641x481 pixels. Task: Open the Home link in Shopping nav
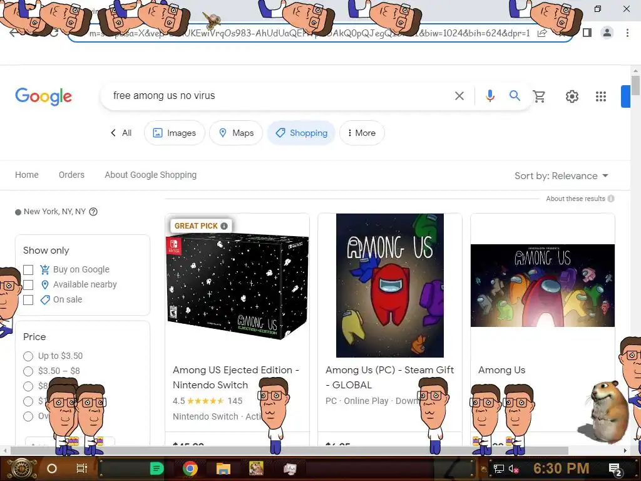(27, 175)
